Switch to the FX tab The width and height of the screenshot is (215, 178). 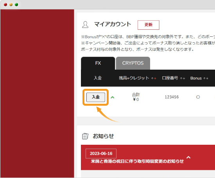(98, 63)
